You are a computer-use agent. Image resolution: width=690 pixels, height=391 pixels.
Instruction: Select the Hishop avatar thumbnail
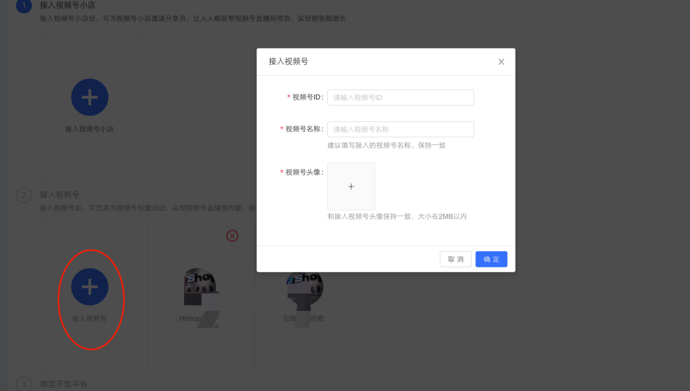(199, 286)
